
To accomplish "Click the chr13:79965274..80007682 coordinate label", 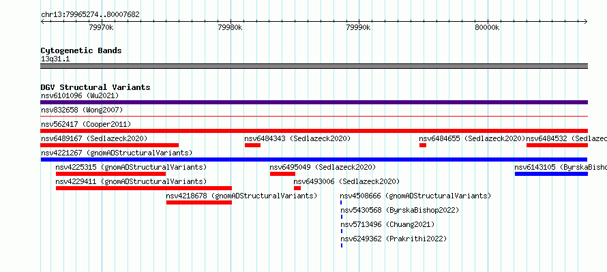I will (x=90, y=15).
